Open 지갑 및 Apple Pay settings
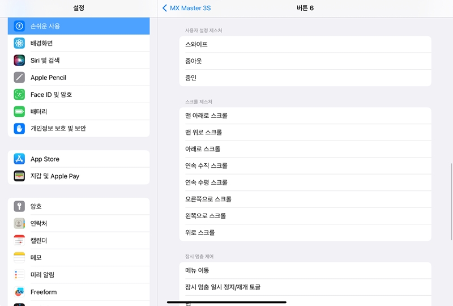The image size is (453, 306). [x=79, y=176]
